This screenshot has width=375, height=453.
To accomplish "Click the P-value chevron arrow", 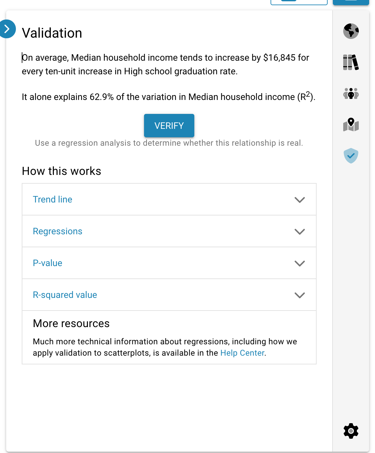I will pos(299,263).
